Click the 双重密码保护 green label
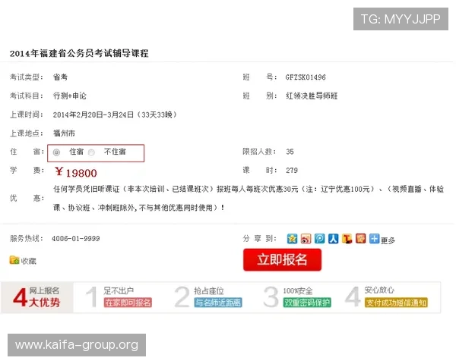The height and width of the screenshot is (364, 456). 307,303
